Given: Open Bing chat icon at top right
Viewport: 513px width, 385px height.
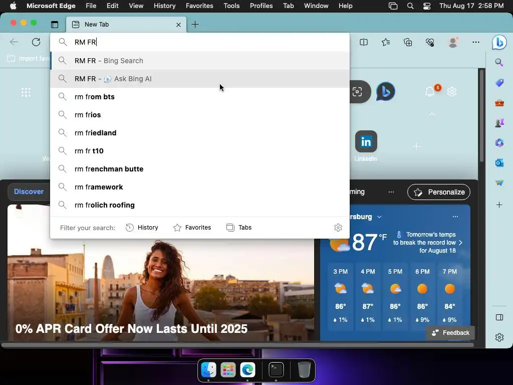Looking at the screenshot, I should coord(499,42).
